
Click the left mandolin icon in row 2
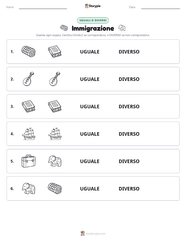(29, 79)
